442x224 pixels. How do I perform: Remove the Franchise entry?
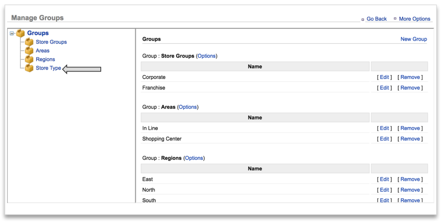410,88
